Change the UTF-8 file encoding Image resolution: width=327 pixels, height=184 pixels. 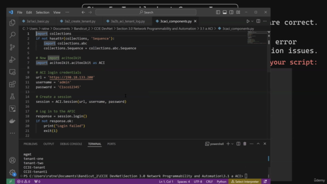(198, 181)
